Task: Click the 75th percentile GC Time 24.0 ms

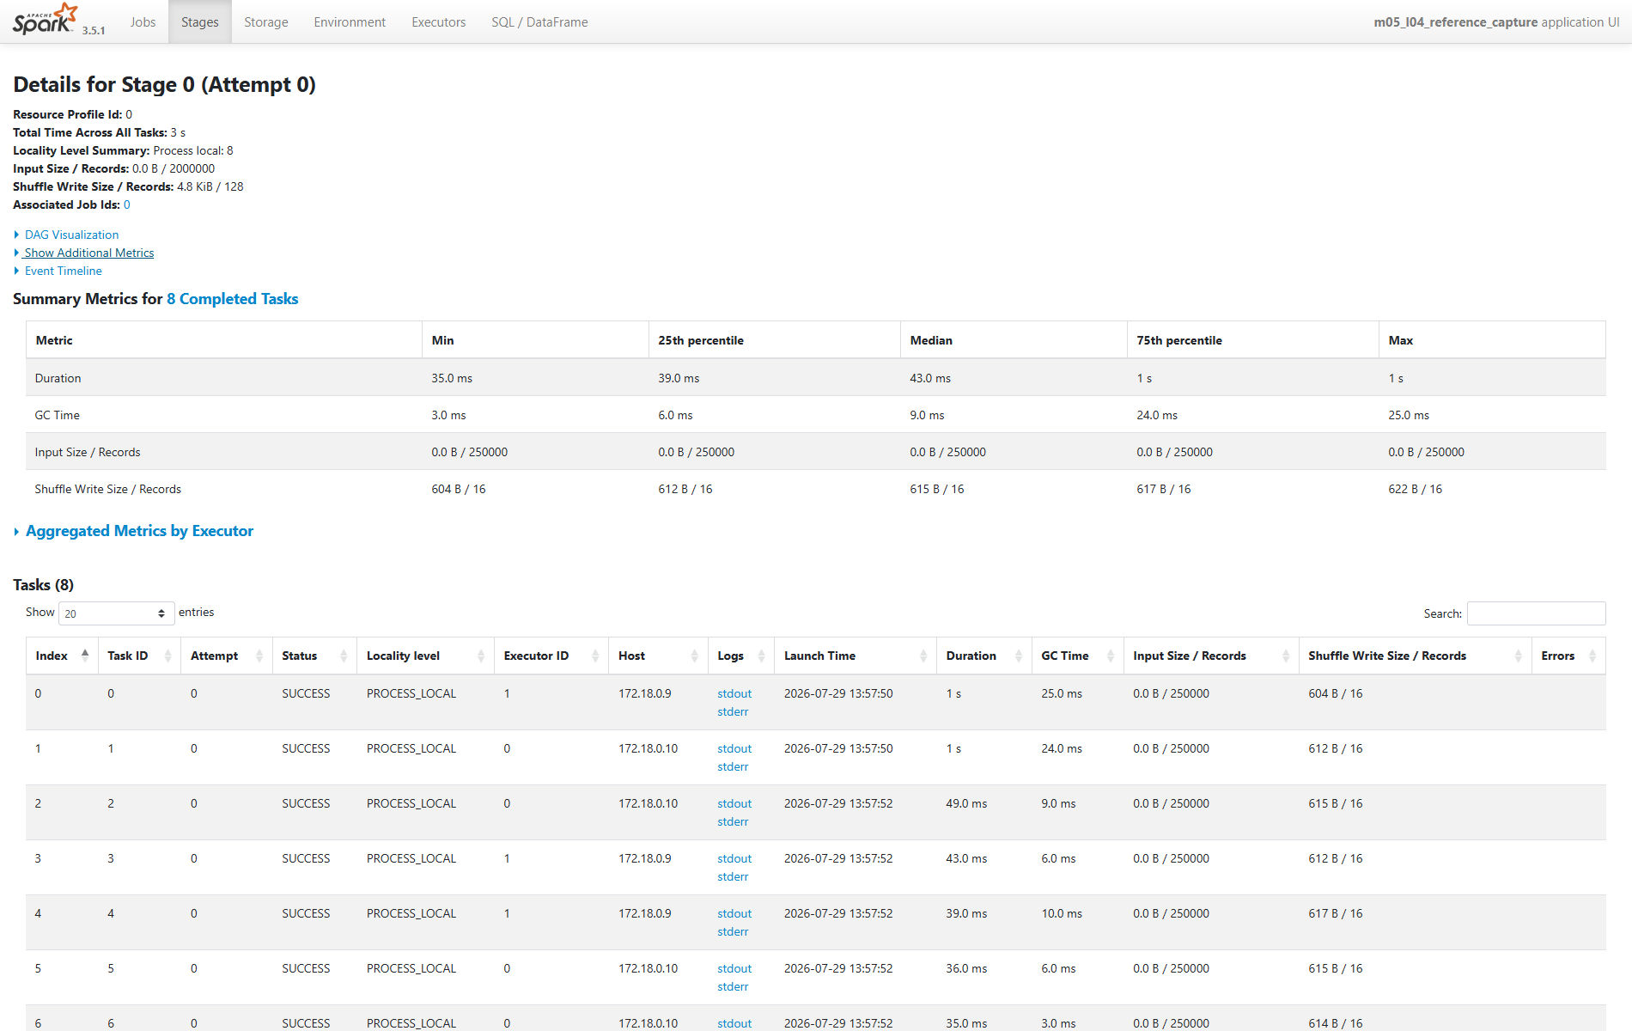Action: [1157, 415]
